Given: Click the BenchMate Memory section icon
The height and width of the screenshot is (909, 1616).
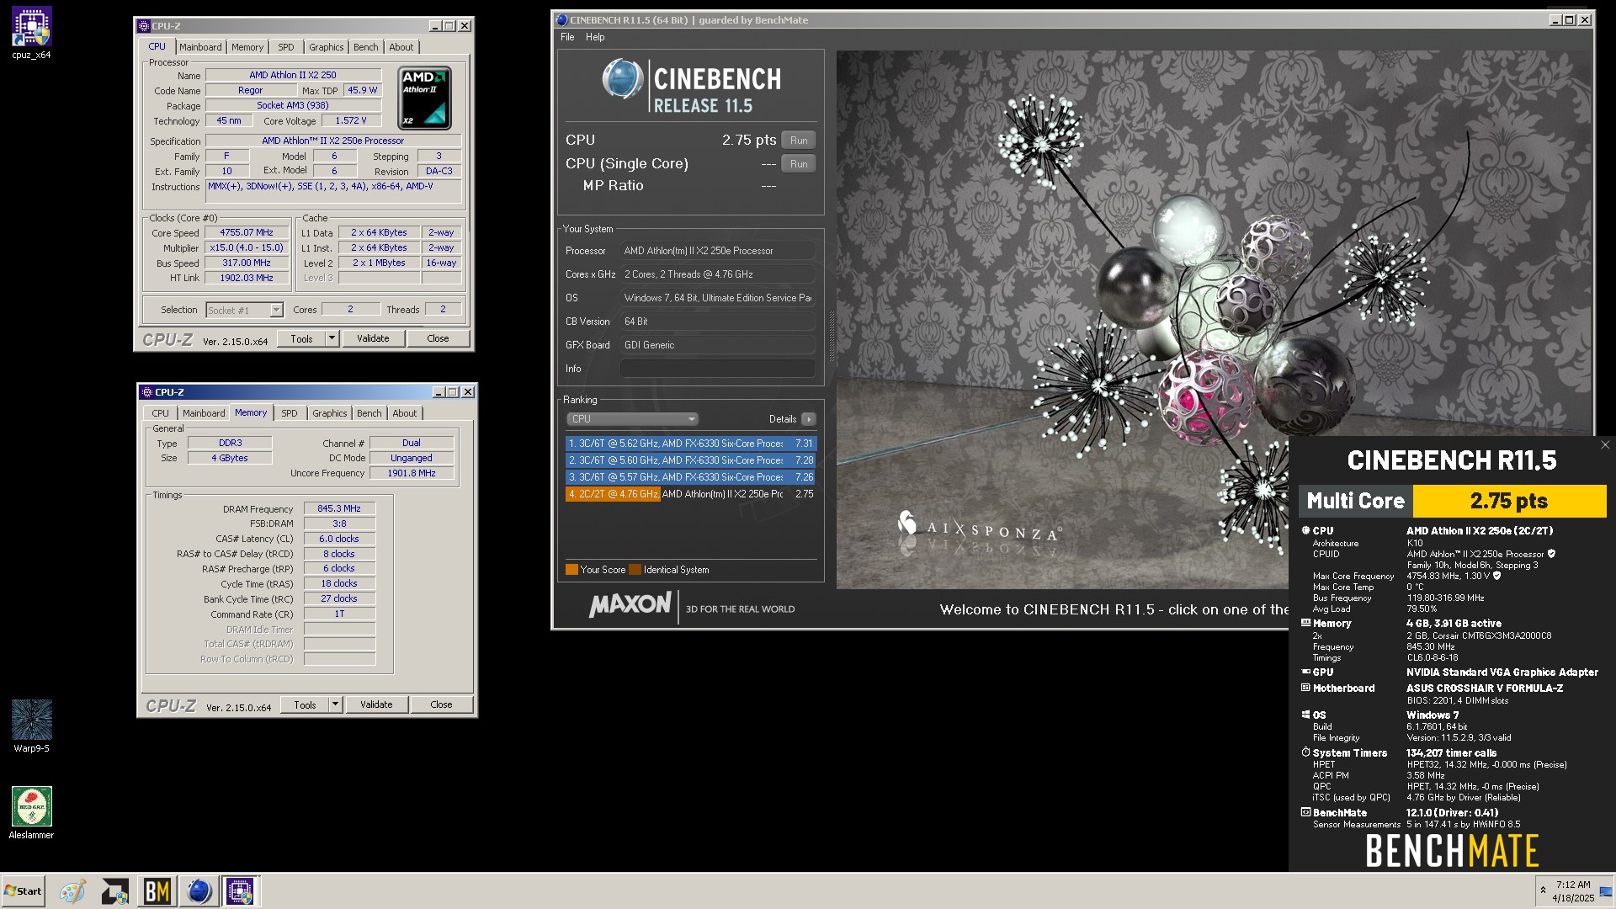Looking at the screenshot, I should [1306, 623].
